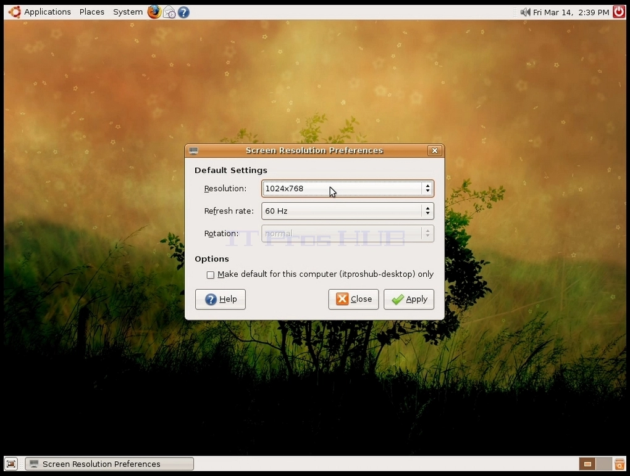Click the Ubuntu logo beside Applications
630x476 pixels.
click(x=15, y=12)
